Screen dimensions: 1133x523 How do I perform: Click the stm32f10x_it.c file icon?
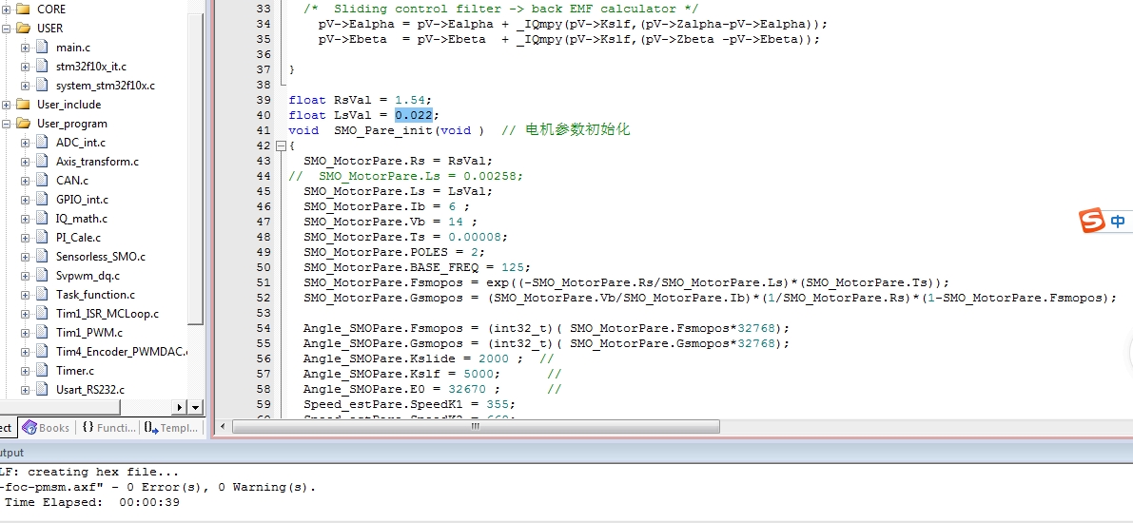tap(41, 67)
